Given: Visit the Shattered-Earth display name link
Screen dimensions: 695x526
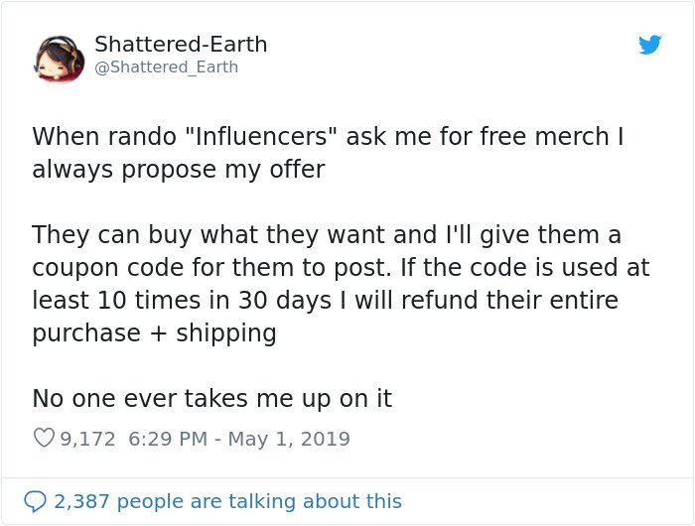Looking at the screenshot, I should point(181,45).
